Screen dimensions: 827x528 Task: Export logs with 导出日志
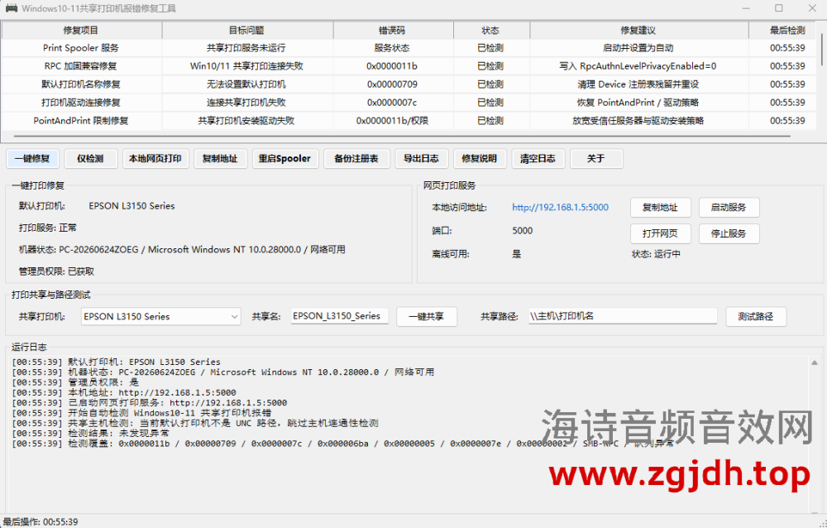point(421,158)
